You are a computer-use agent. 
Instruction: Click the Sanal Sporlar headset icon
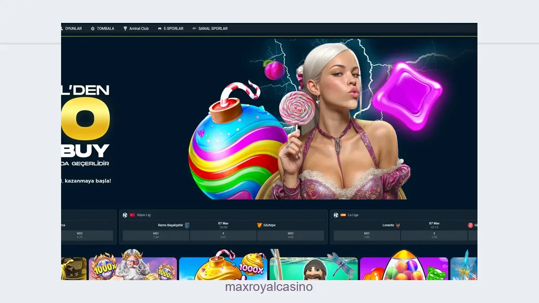pyautogui.click(x=195, y=28)
